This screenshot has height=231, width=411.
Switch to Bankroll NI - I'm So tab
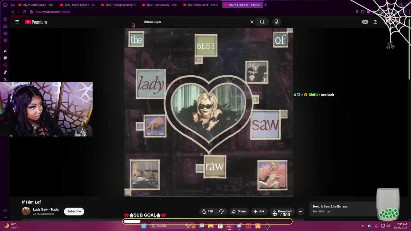pos(201,5)
